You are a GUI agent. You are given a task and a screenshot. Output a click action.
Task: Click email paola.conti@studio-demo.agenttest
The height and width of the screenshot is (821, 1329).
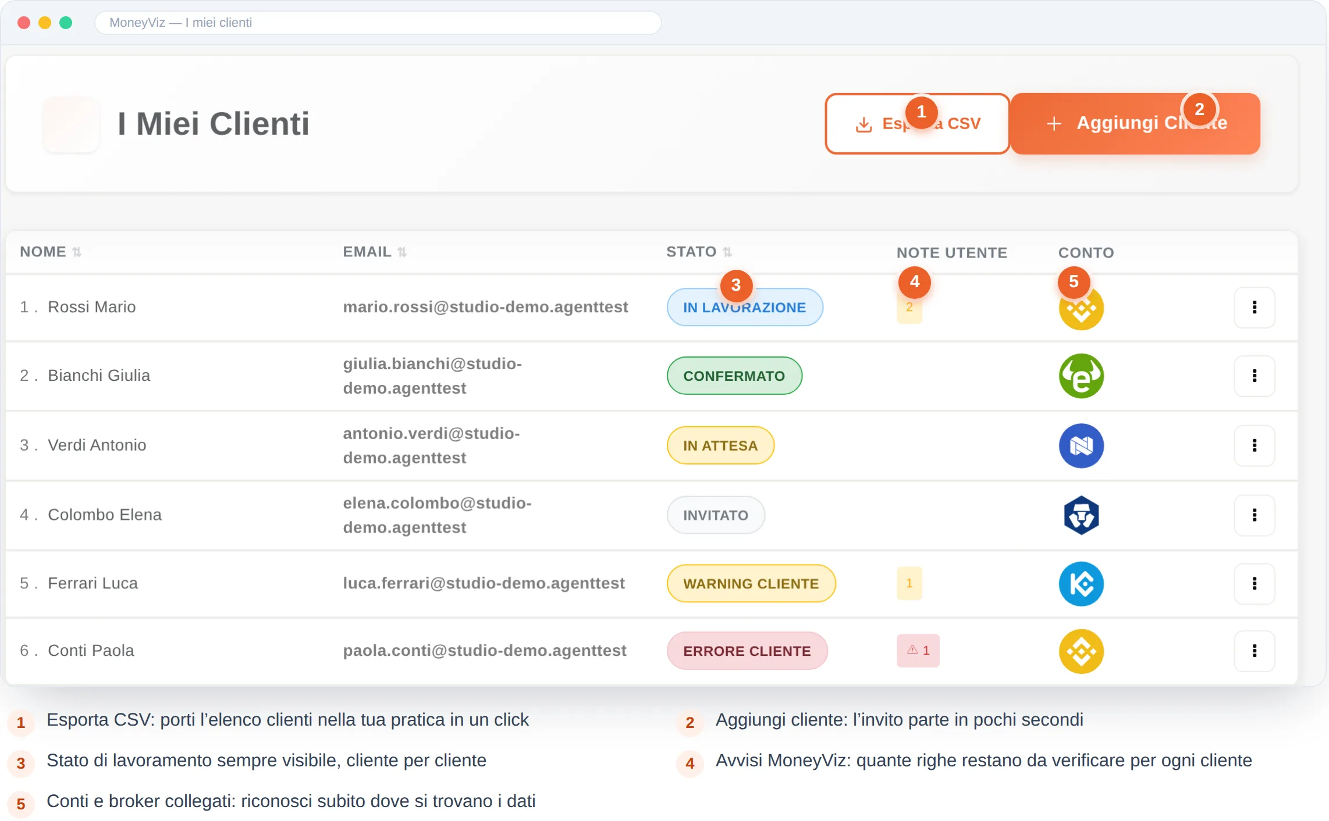(x=485, y=651)
